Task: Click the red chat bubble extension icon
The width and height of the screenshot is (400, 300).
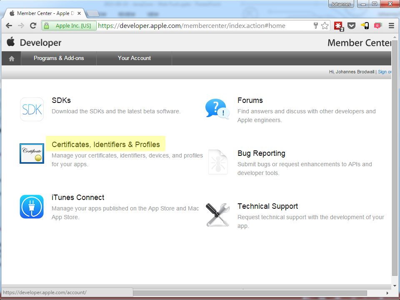Action: (x=378, y=25)
